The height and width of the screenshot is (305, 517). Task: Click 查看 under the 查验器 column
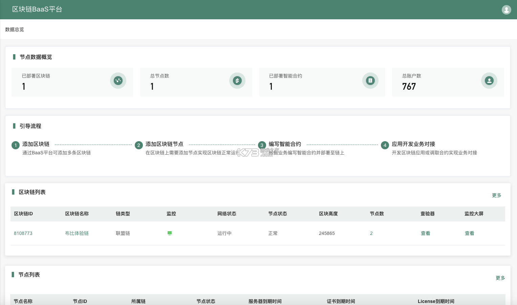[x=426, y=233]
